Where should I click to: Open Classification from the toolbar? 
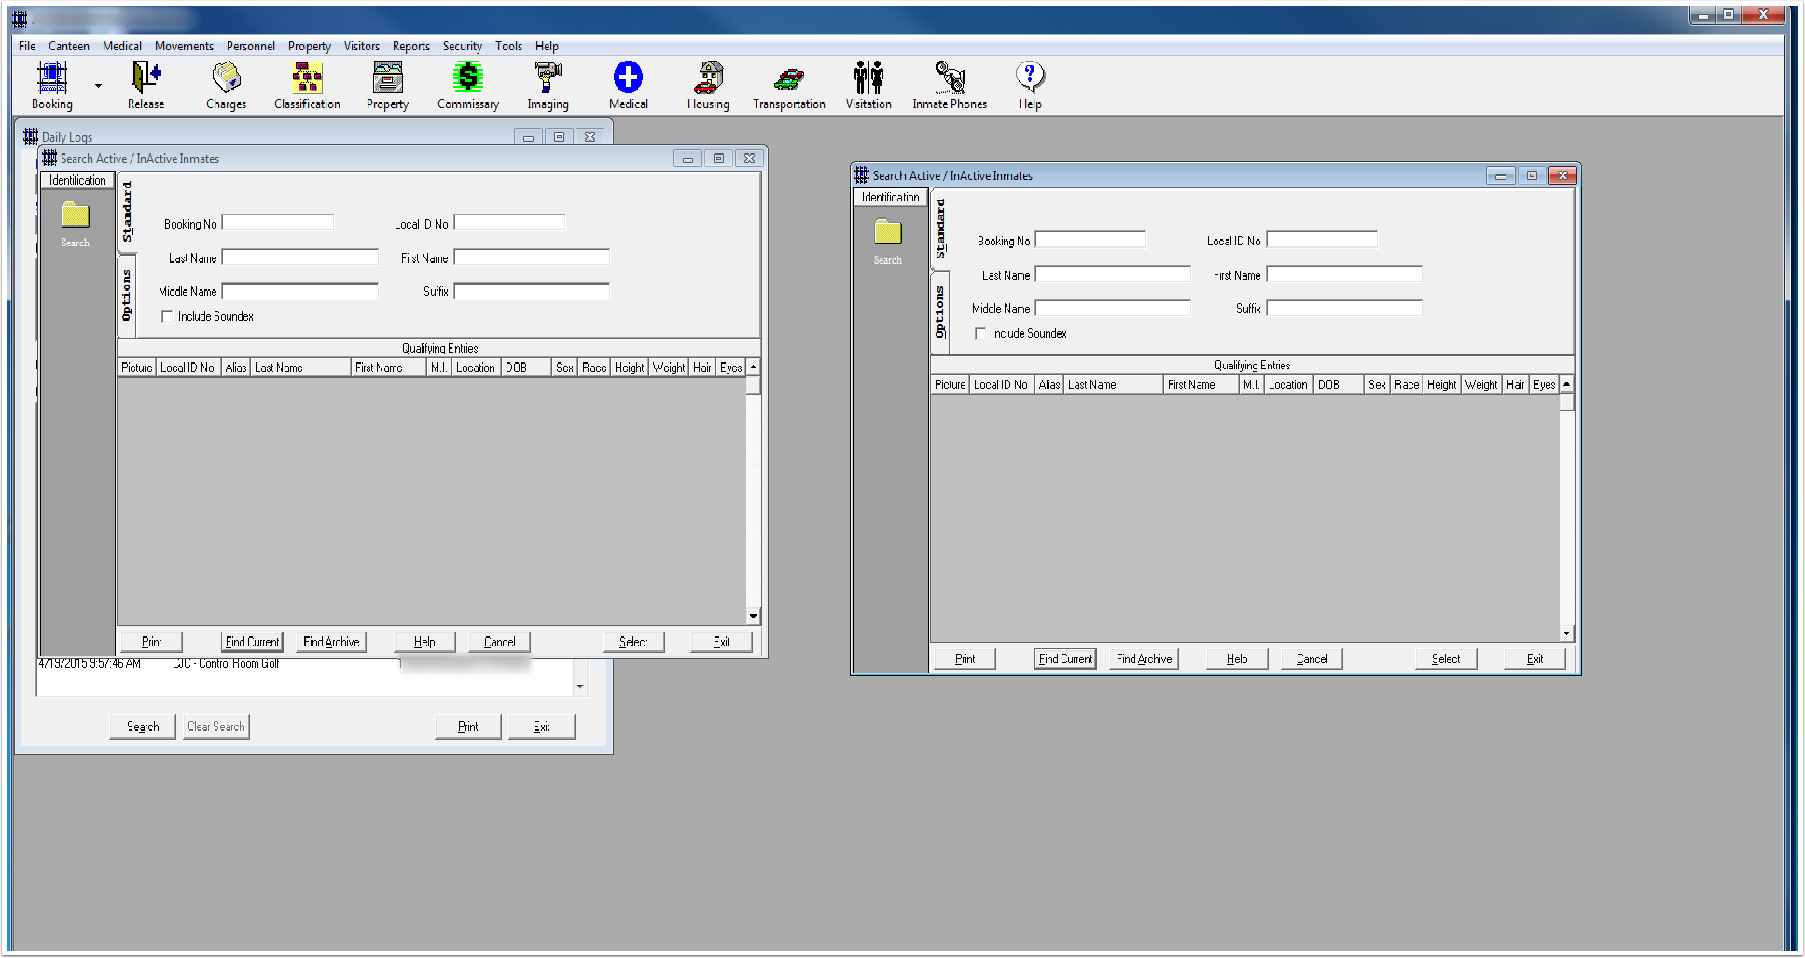pos(307,78)
